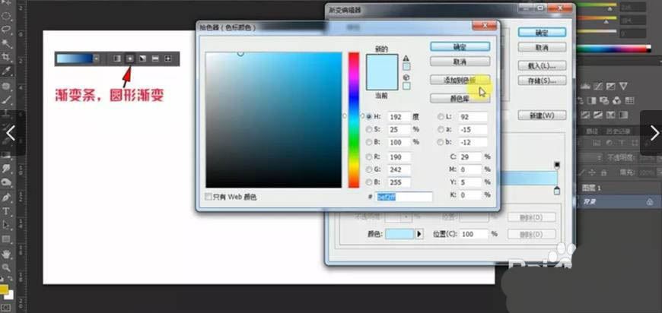Click the 颜色库 button
The width and height of the screenshot is (662, 313).
click(459, 98)
